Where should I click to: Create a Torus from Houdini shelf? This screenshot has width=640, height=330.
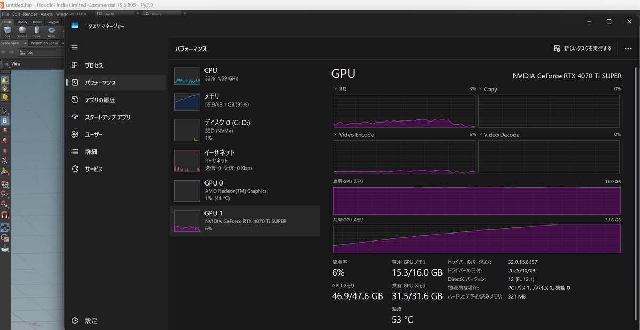pos(51,32)
